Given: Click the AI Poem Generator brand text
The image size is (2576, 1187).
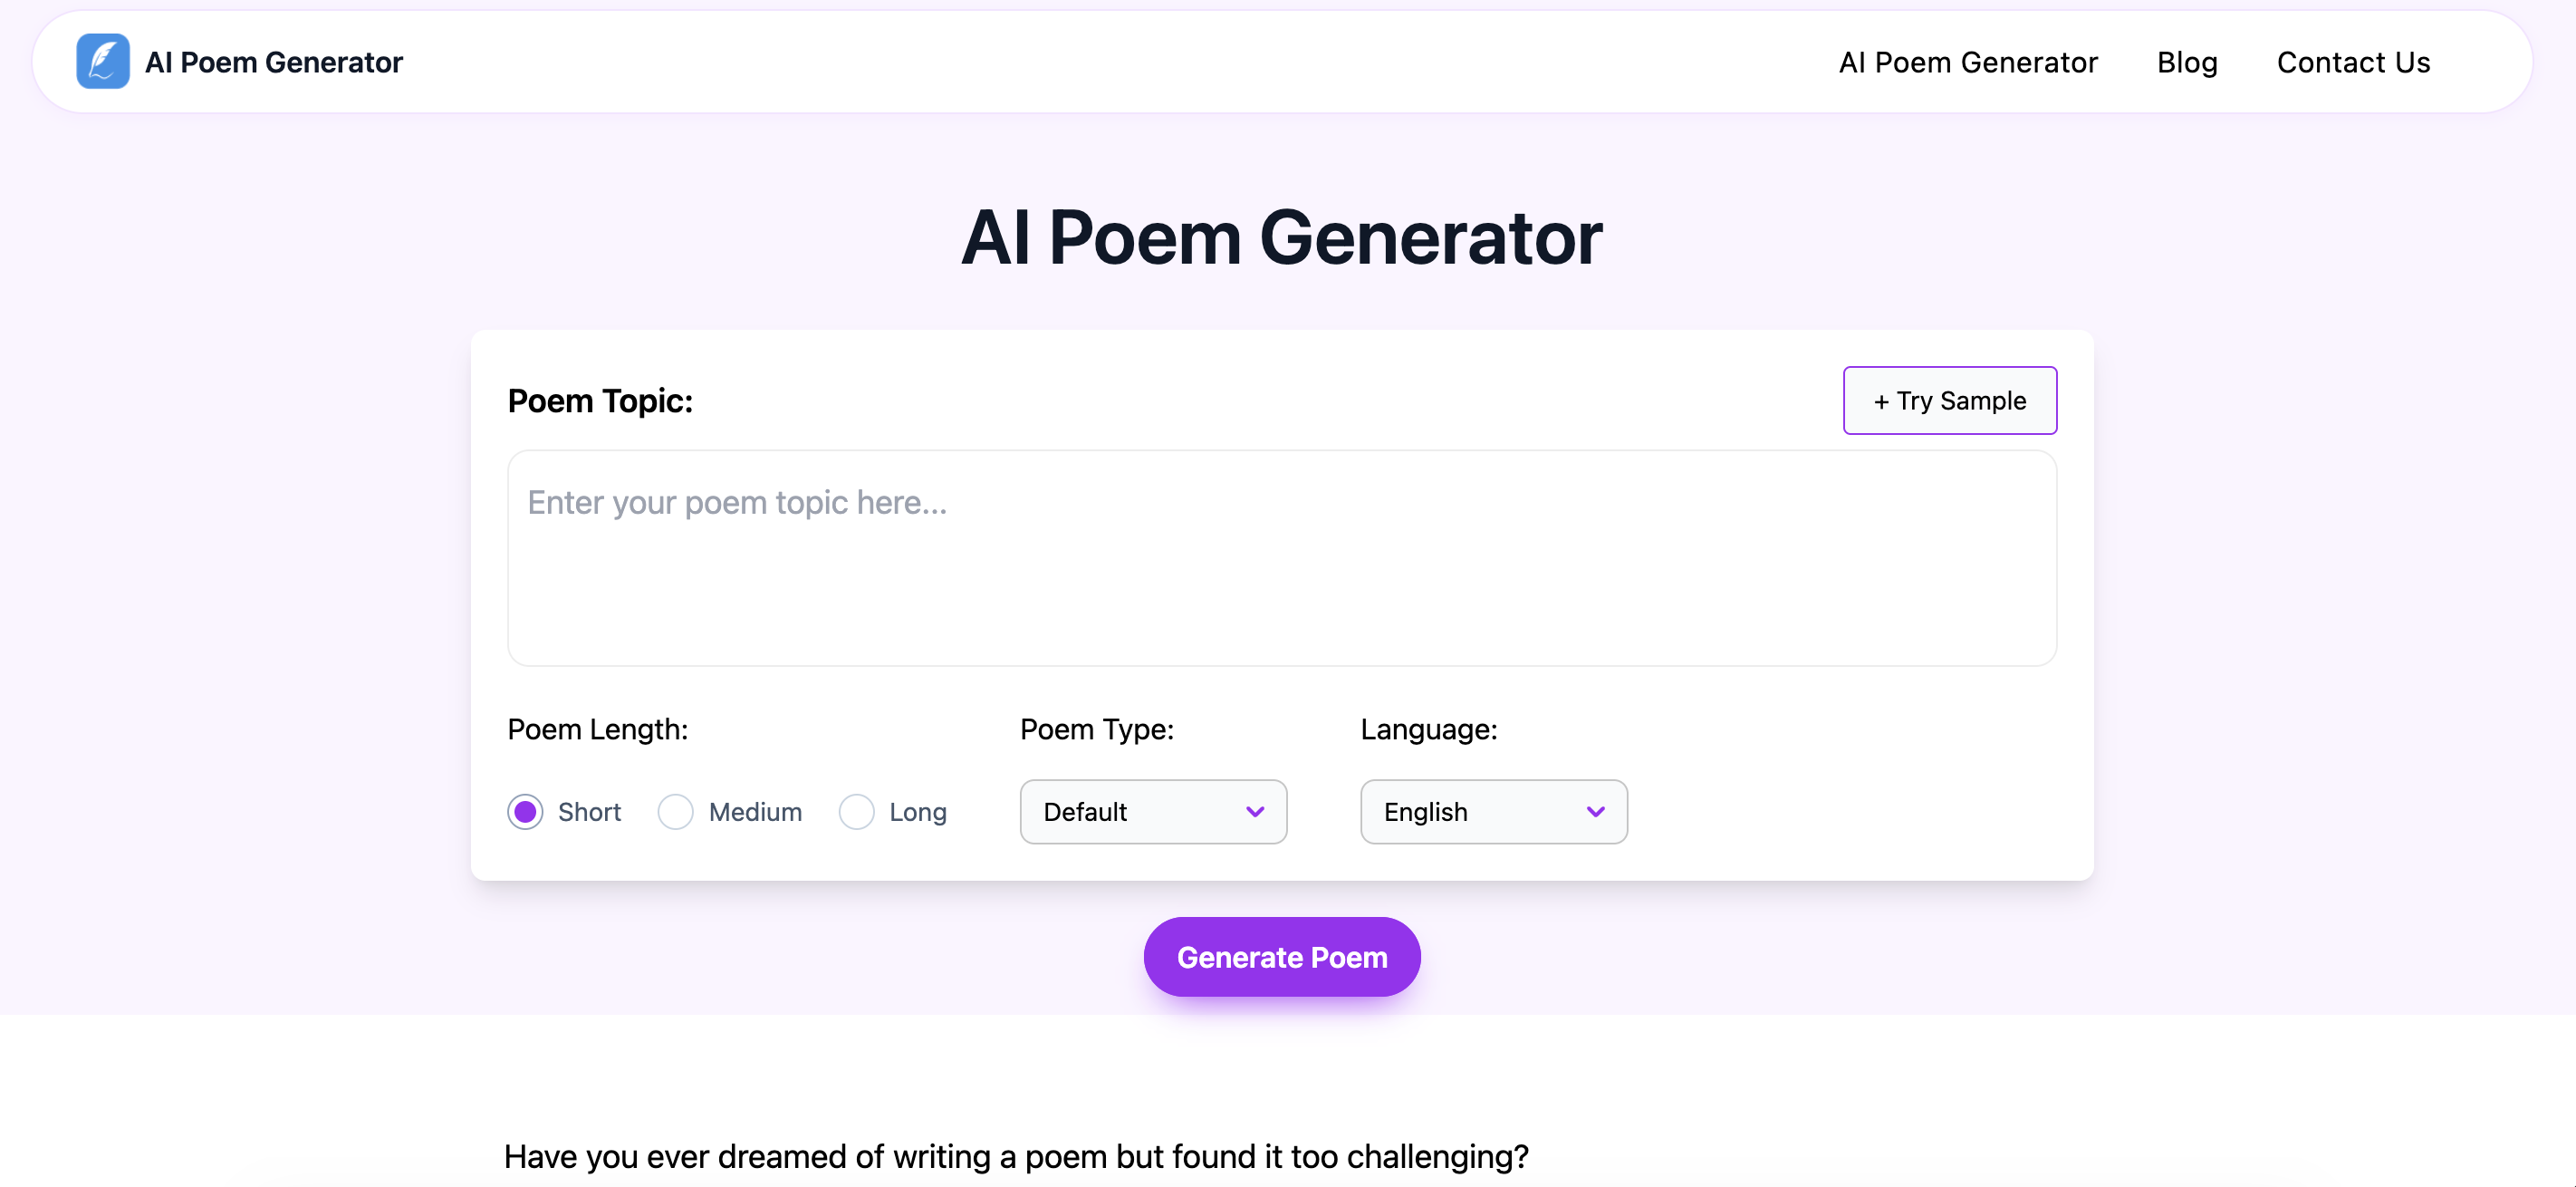Looking at the screenshot, I should tap(273, 62).
